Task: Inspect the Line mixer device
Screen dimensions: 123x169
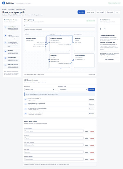Action: pyautogui.click(x=87, y=152)
